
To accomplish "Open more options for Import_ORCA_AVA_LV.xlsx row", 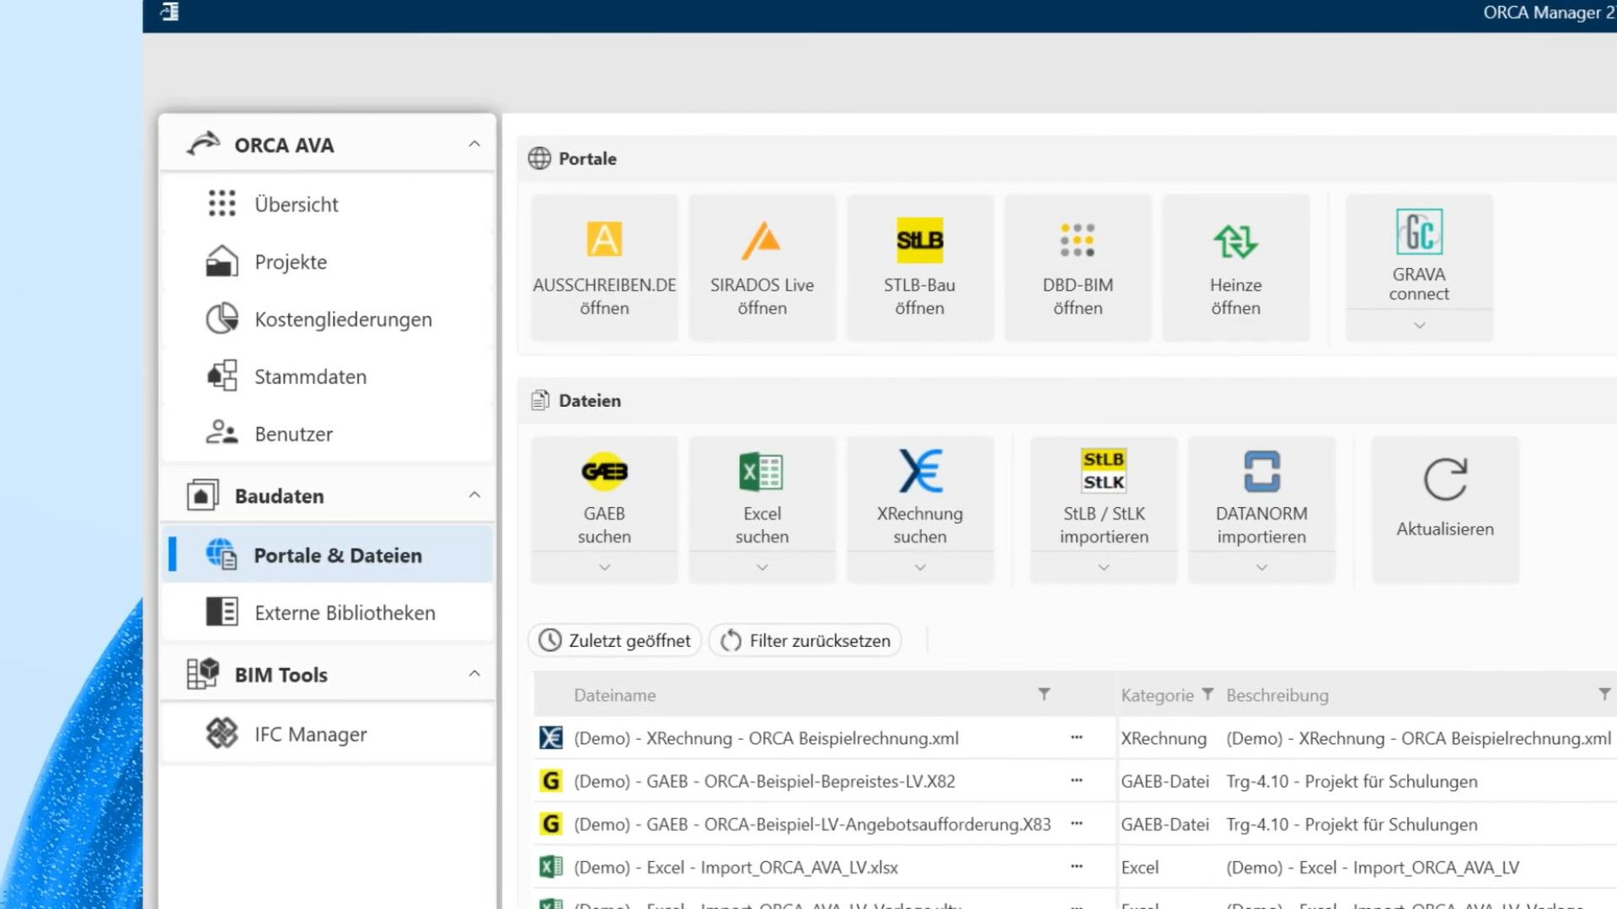I will (1076, 866).
